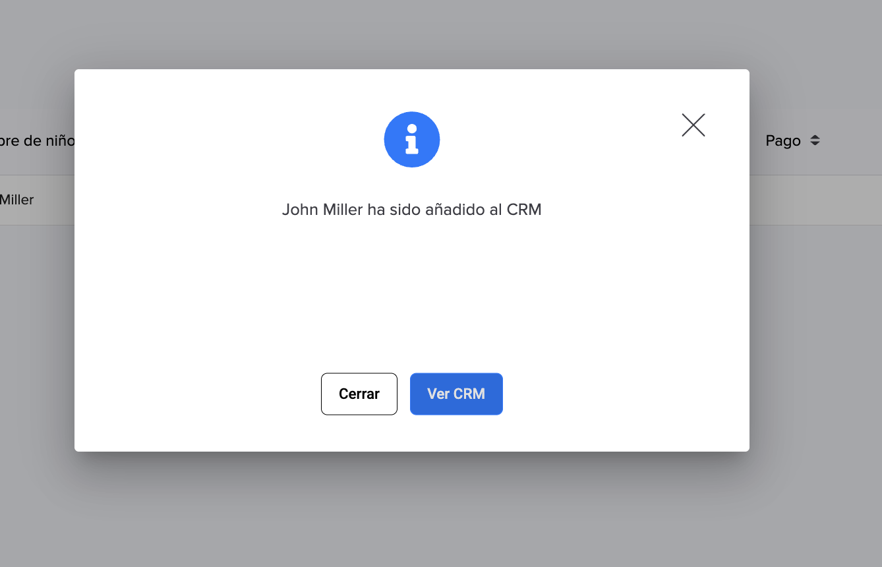Click the blue information icon

click(412, 140)
